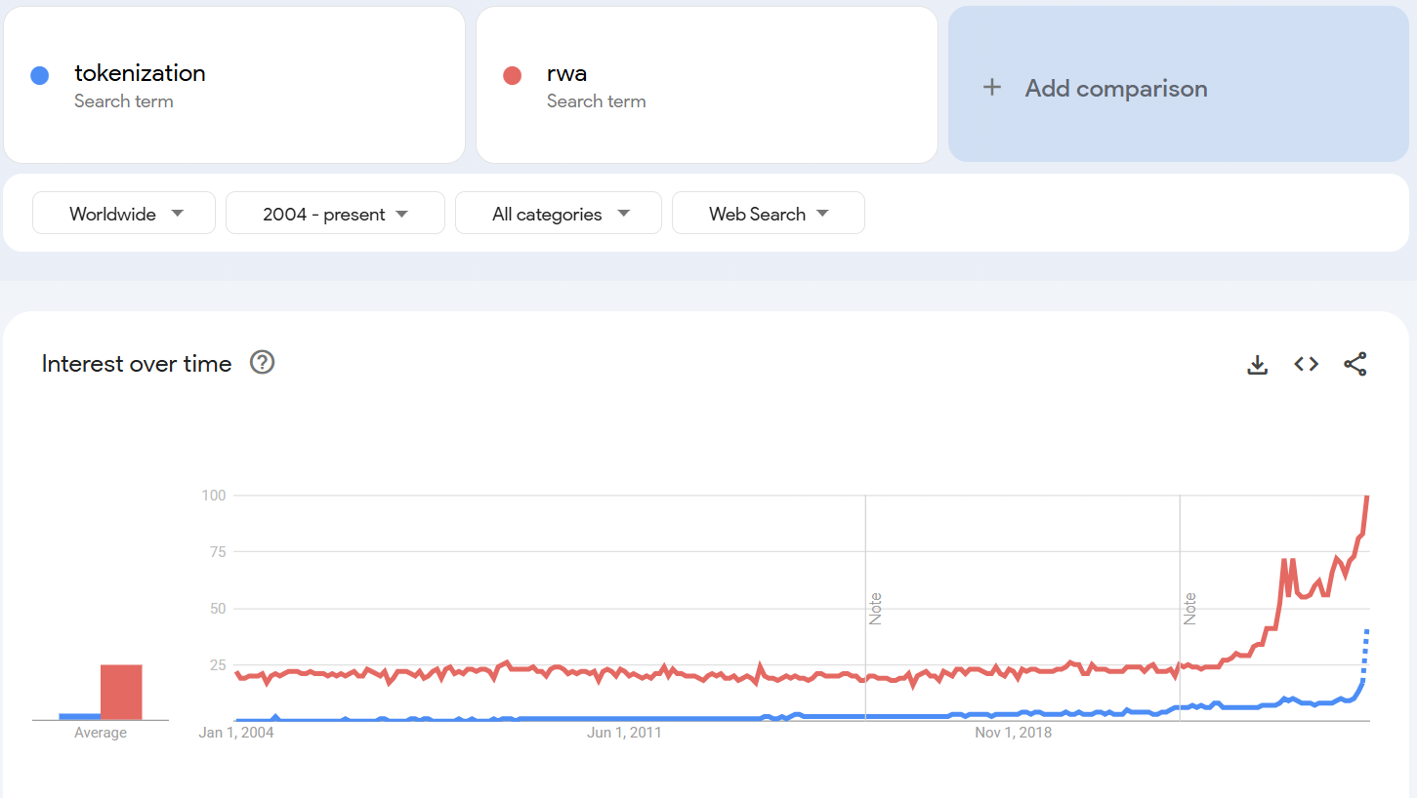Click the red line peak at 100

pyautogui.click(x=1367, y=498)
